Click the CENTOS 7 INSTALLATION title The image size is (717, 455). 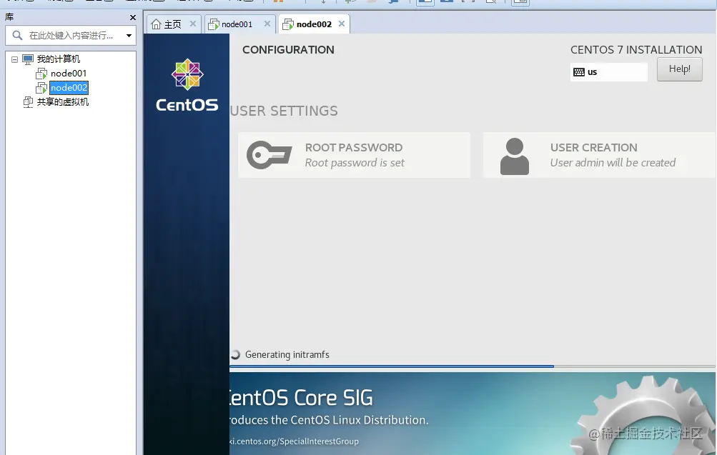pos(636,50)
